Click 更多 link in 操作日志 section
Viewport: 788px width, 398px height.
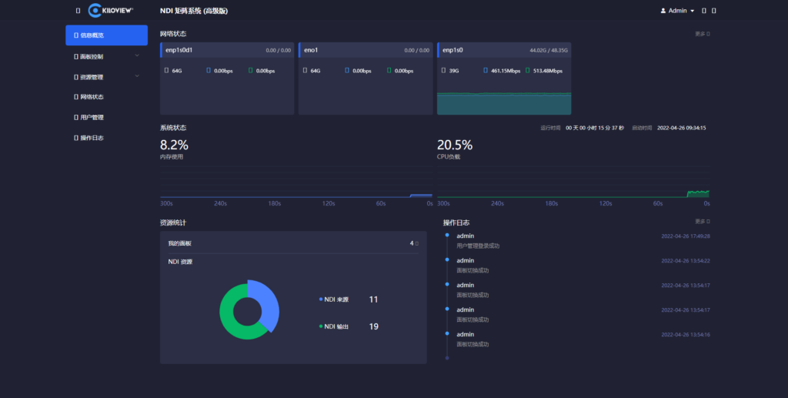(702, 221)
